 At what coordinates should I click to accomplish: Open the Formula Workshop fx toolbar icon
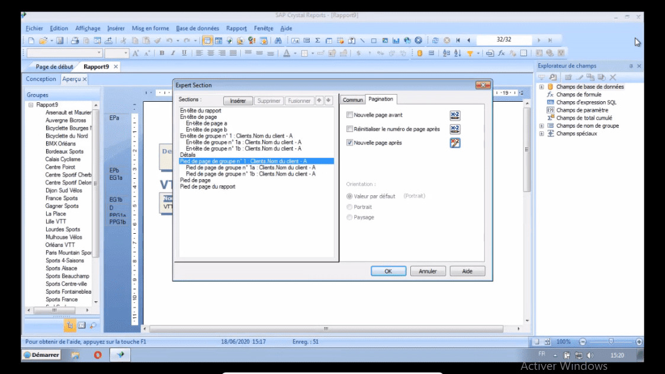pyautogui.click(x=501, y=53)
